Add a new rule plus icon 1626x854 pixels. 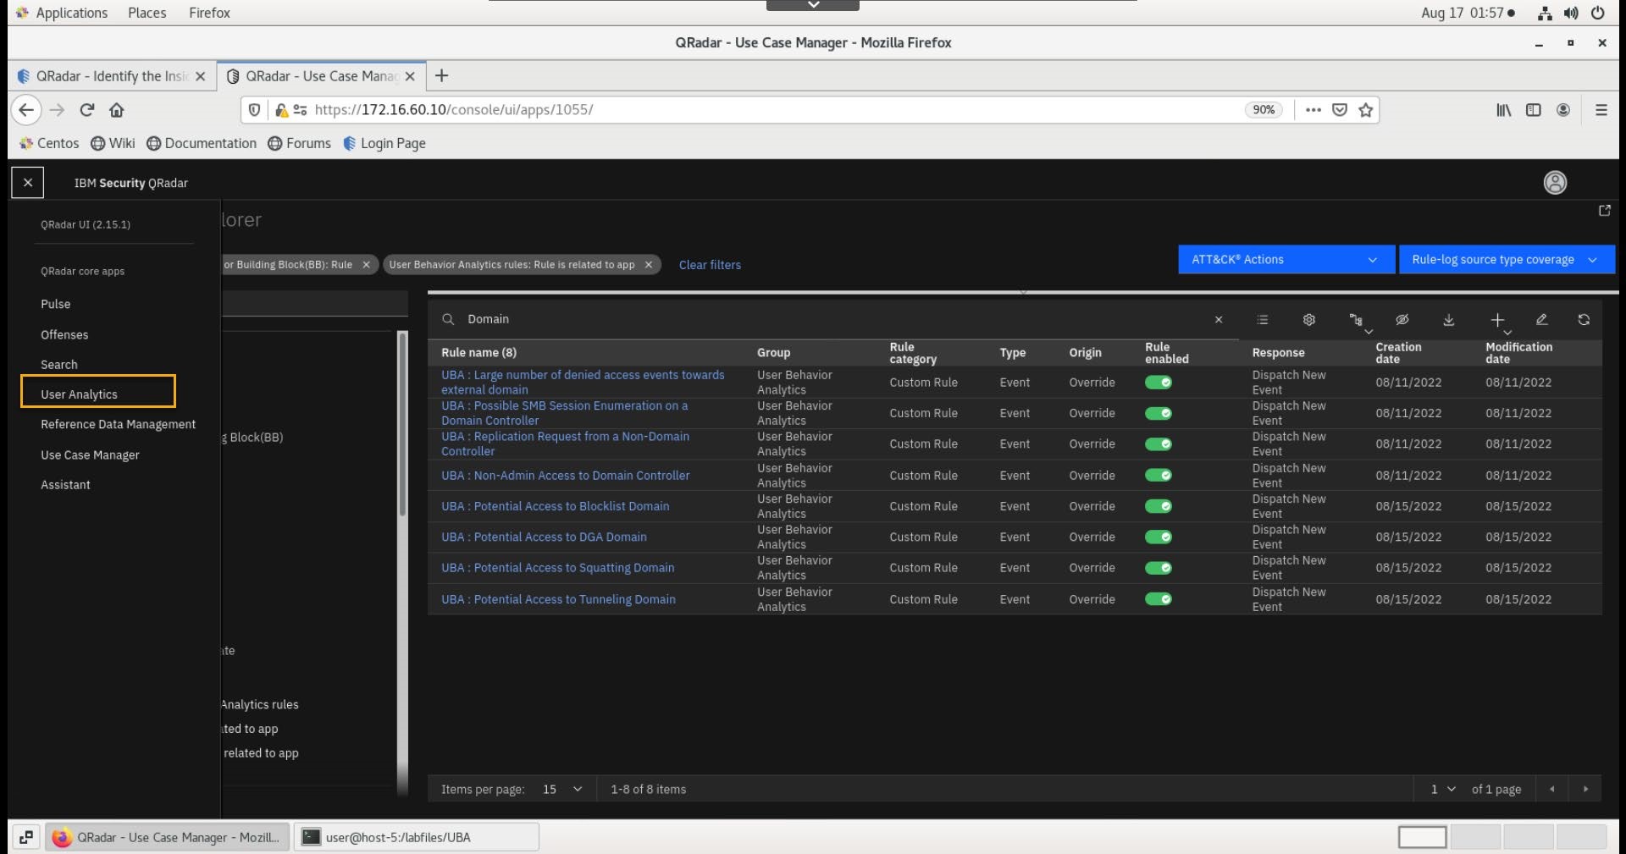point(1497,320)
